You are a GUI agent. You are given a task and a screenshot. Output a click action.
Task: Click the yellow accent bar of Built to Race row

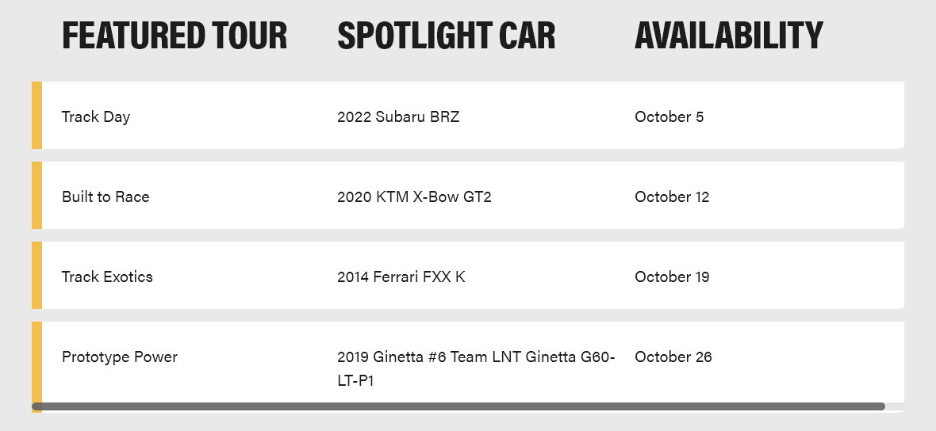[36, 195]
